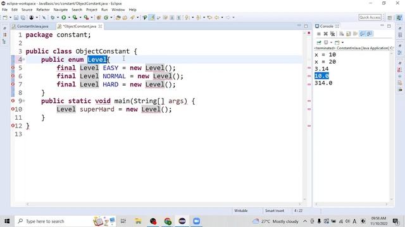
Task: Close the ObjectConstant.java tab
Action: tap(100, 26)
